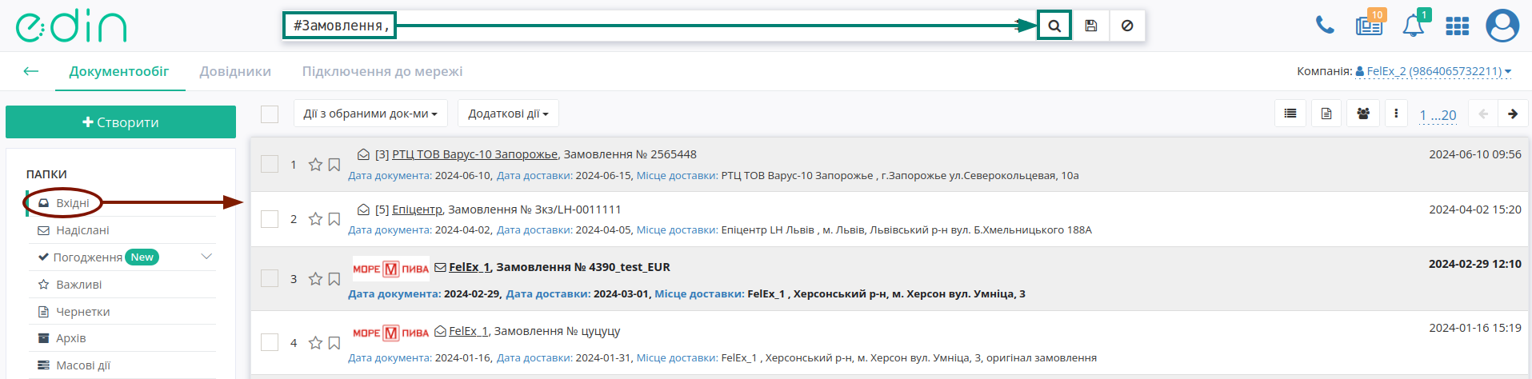
Task: Open FelEx_1 link in order цуцуцу
Action: click(x=468, y=331)
